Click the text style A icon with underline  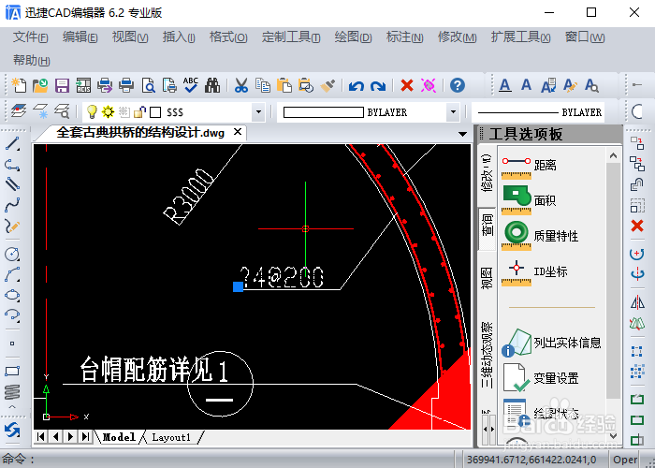[x=504, y=86]
